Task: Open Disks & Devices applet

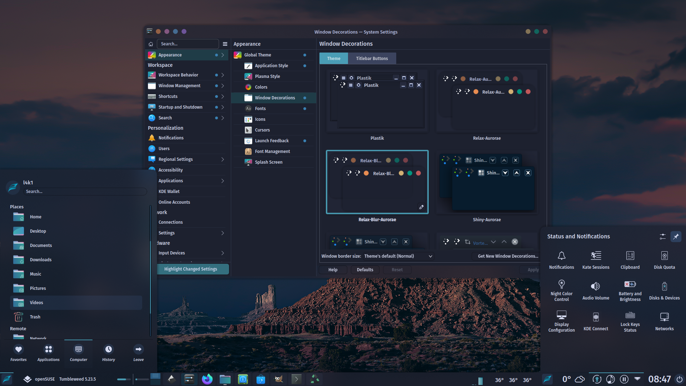Action: (x=664, y=291)
